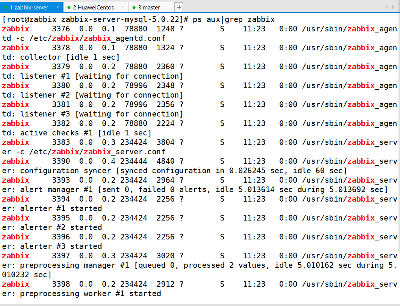Click PID 3376 in process list
This screenshot has width=400, height=306.
point(61,29)
